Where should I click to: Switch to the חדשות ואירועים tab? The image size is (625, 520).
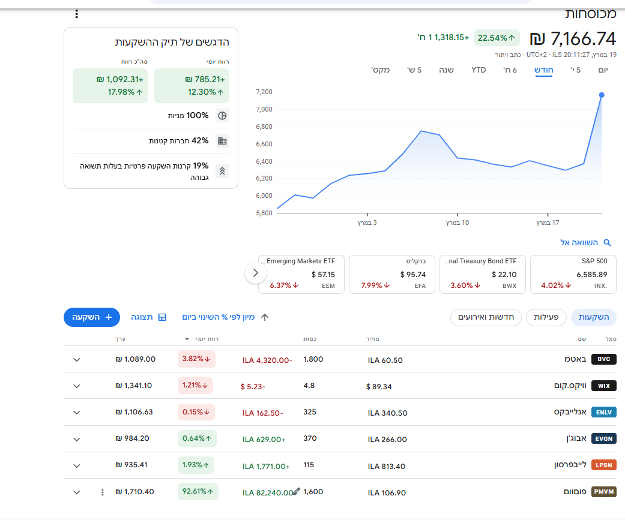[486, 317]
